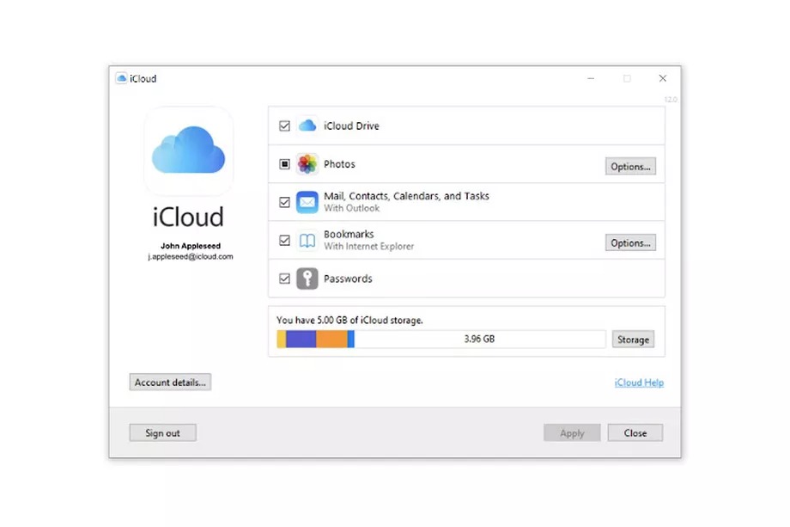Click the iCloud Drive cloud icon

click(x=307, y=126)
